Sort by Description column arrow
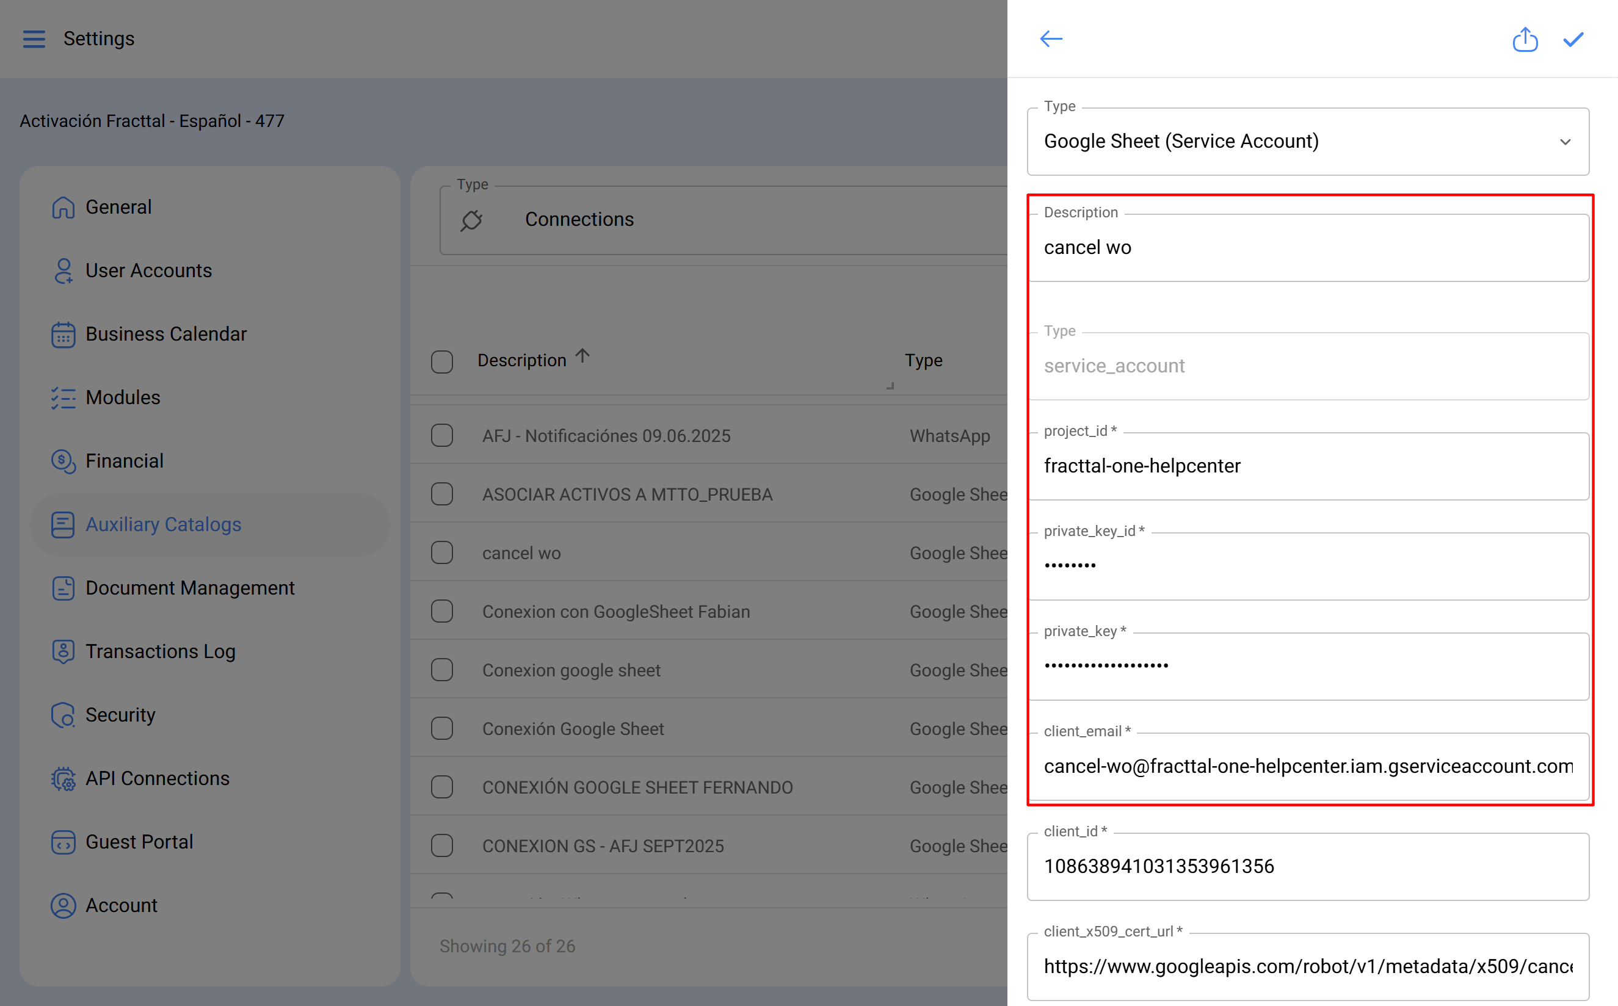 582,356
